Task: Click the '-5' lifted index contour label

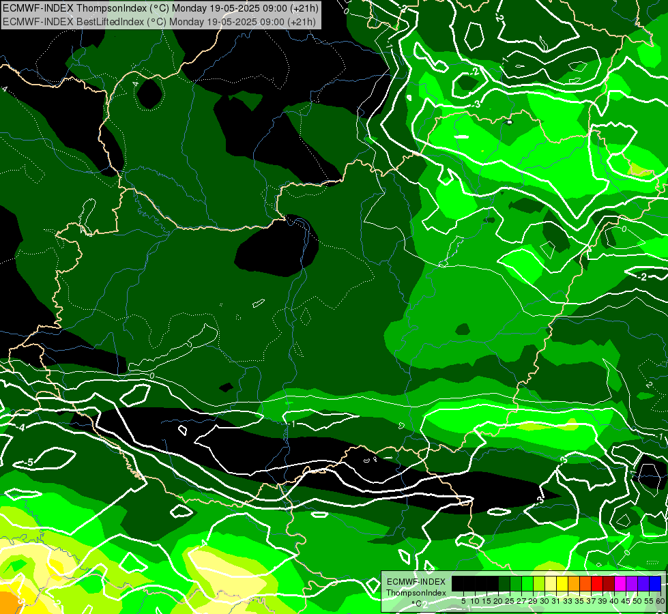Action: tap(28, 463)
